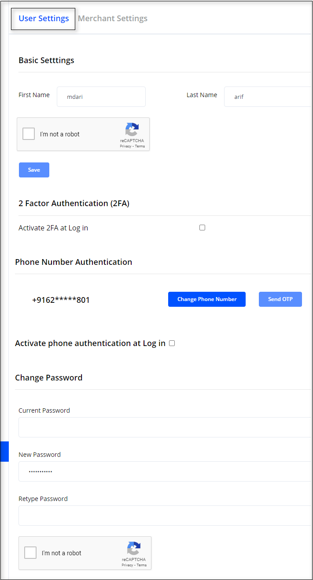Click the New Password field
This screenshot has height=580, width=313.
tap(165, 471)
